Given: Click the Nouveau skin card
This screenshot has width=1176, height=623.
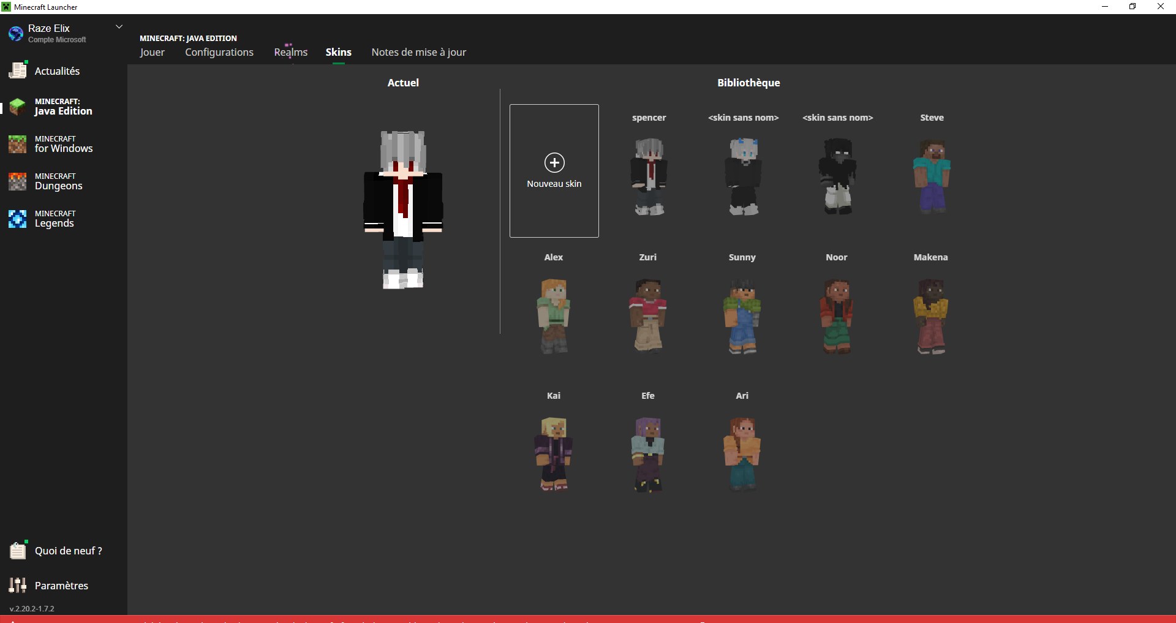Looking at the screenshot, I should pos(554,171).
